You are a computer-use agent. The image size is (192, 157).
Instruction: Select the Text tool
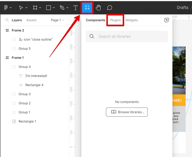tap(75, 8)
